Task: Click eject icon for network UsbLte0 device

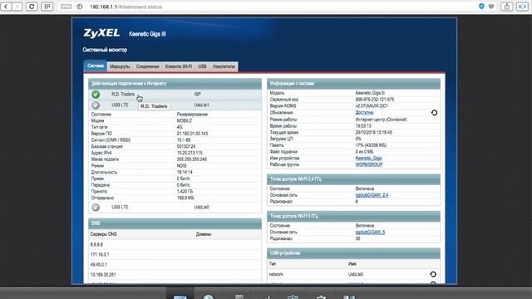Action: pos(433,274)
